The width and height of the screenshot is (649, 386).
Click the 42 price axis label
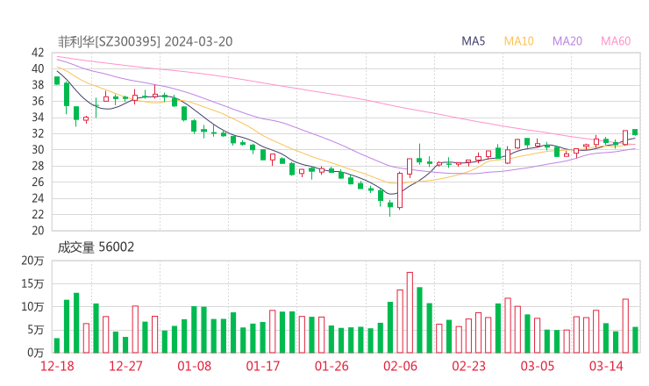pos(38,53)
